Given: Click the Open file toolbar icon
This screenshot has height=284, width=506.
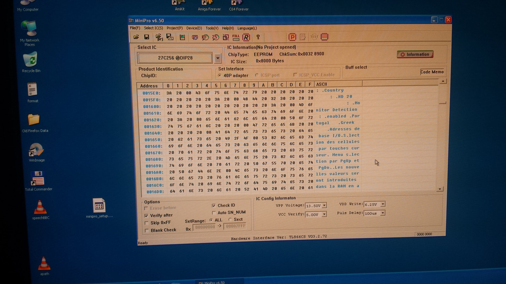Looking at the screenshot, I should [x=136, y=37].
